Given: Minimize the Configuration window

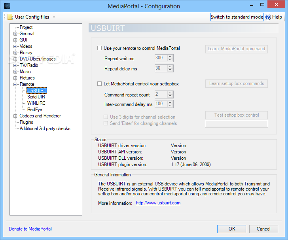Looking at the screenshot, I should 252,5.
